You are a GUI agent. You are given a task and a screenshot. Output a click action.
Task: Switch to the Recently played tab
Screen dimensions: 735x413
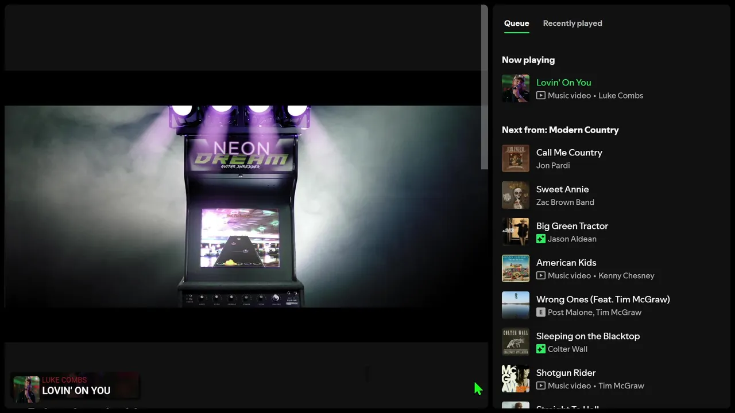572,24
